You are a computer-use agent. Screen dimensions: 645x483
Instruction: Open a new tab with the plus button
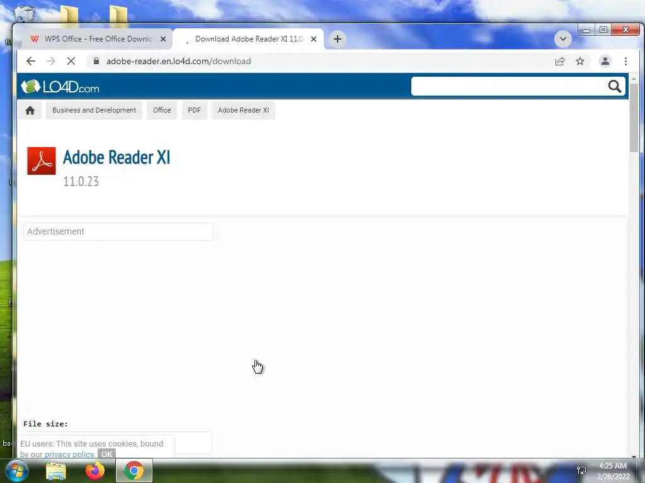[338, 39]
